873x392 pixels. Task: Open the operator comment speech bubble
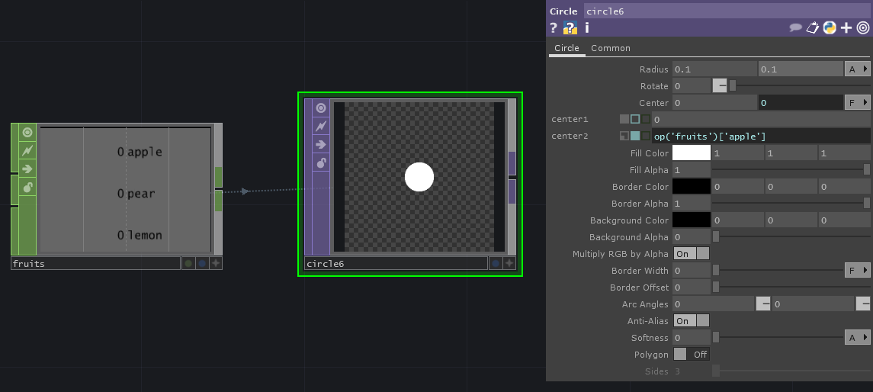pos(795,28)
